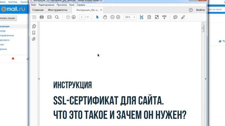Open the Просмотр menu
This screenshot has height=126, width=225.
(x=62, y=5)
